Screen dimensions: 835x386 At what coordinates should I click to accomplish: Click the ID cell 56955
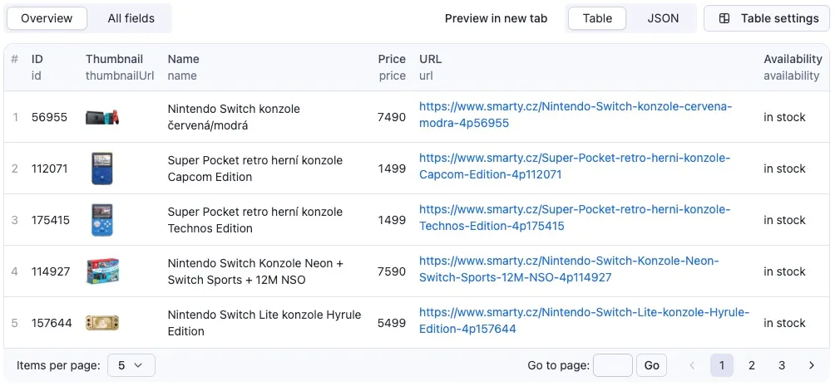click(49, 117)
